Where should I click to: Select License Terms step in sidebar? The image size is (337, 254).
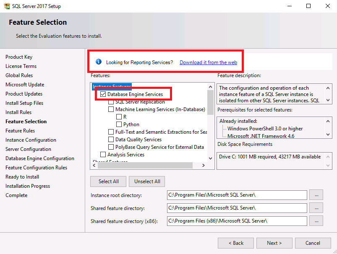21,66
